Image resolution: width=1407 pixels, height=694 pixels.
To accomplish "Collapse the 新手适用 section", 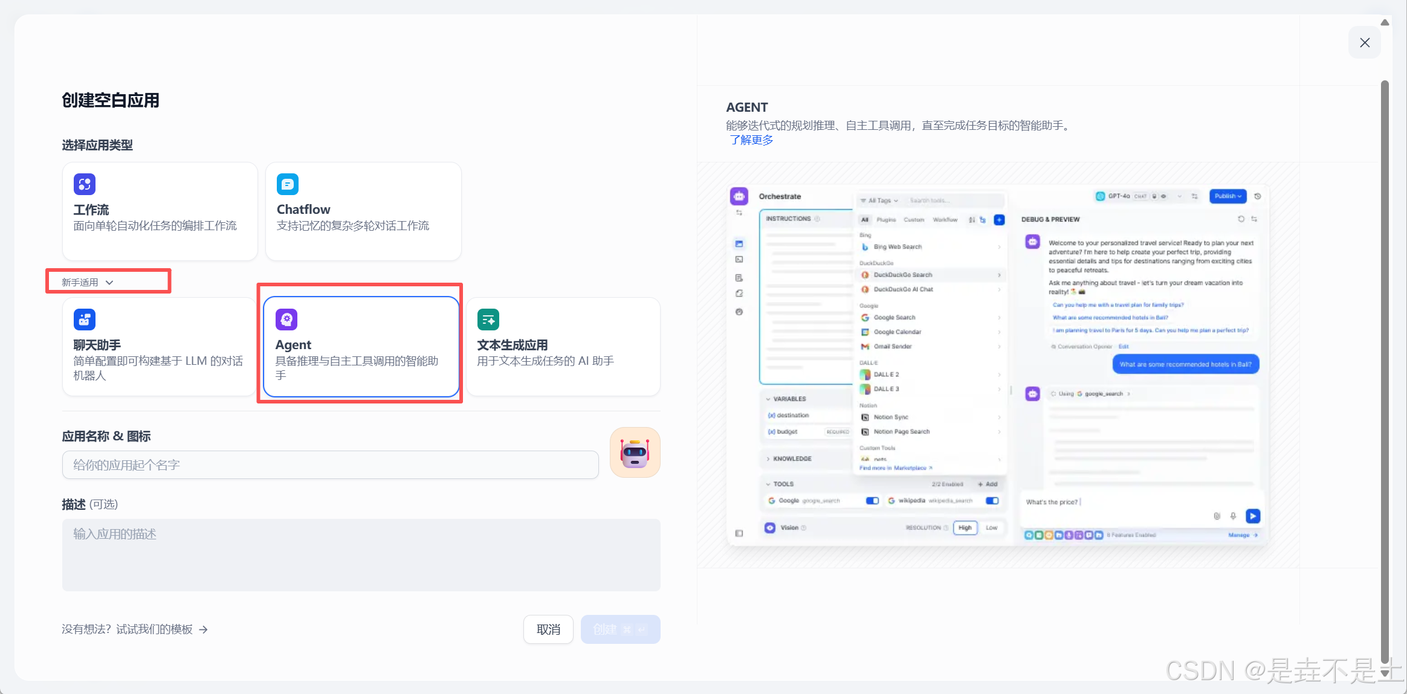I will (x=88, y=282).
